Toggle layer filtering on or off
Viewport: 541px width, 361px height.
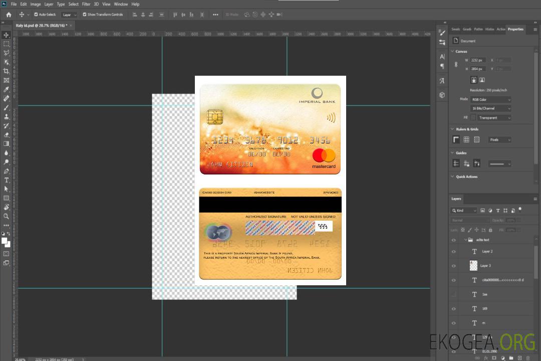click(x=520, y=210)
